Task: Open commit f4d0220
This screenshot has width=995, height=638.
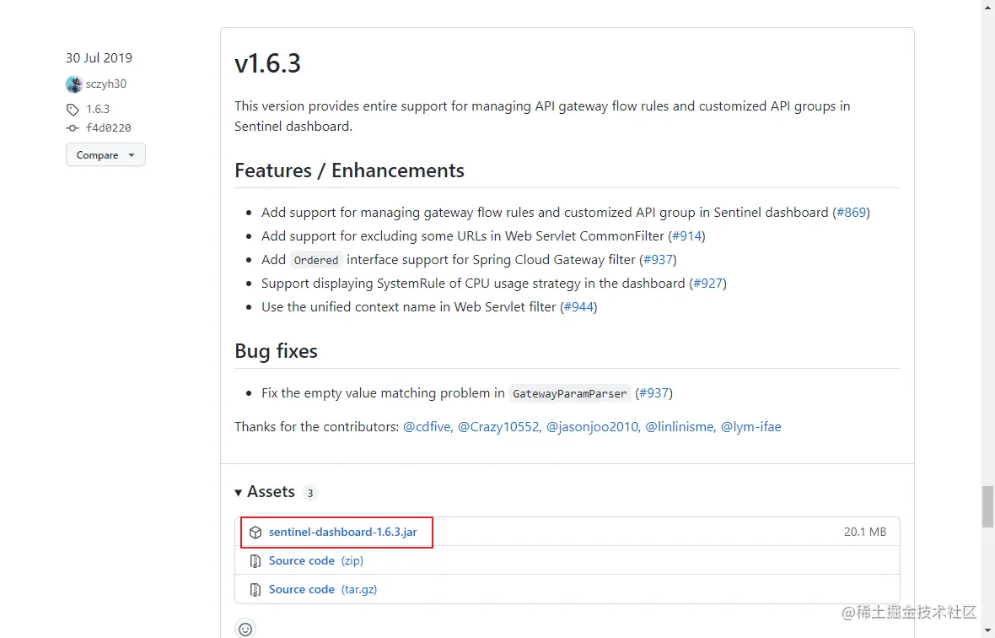Action: (109, 127)
